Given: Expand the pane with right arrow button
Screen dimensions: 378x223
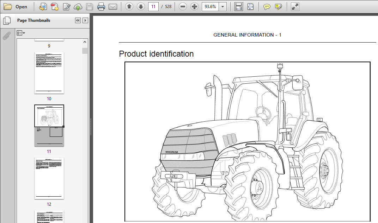Looking at the screenshot, I should [x=85, y=20].
